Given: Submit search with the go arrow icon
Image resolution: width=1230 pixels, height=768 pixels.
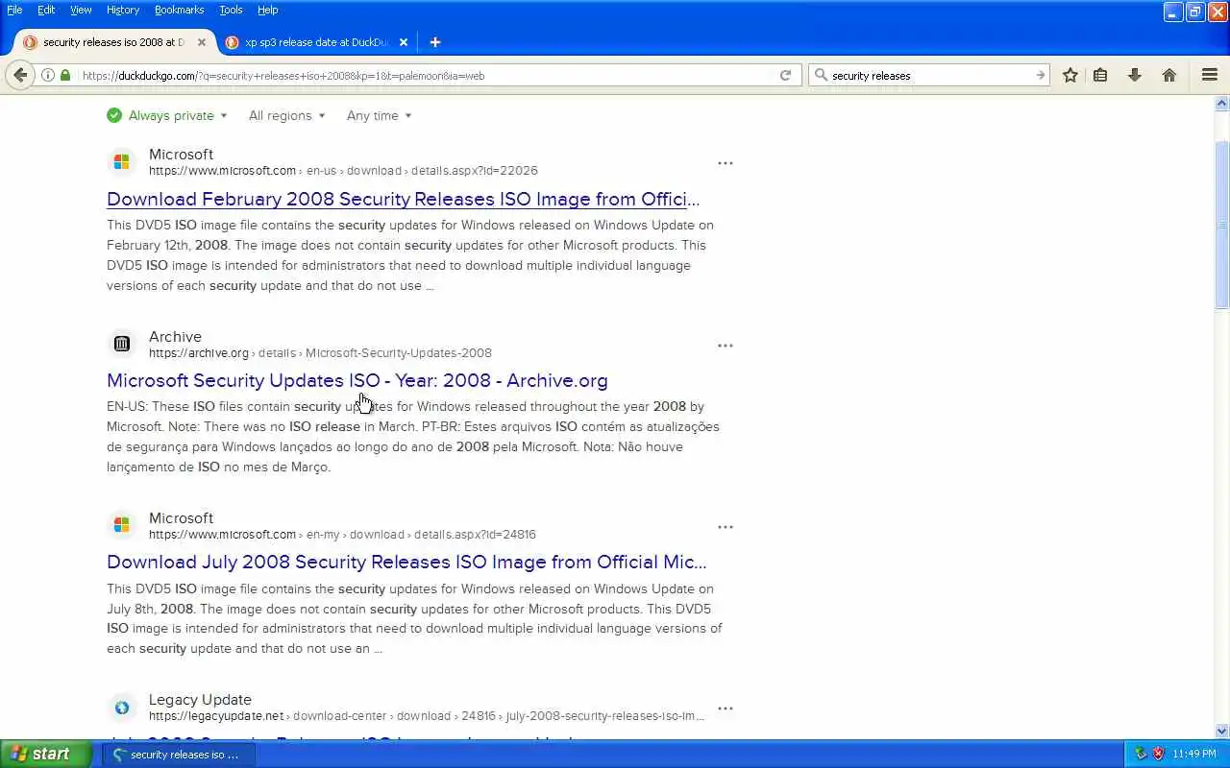Looking at the screenshot, I should coord(1040,75).
